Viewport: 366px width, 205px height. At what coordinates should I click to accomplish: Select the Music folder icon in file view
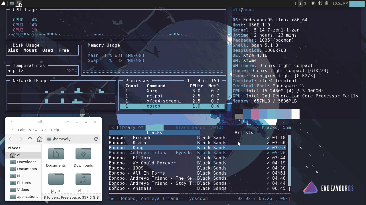83,179
